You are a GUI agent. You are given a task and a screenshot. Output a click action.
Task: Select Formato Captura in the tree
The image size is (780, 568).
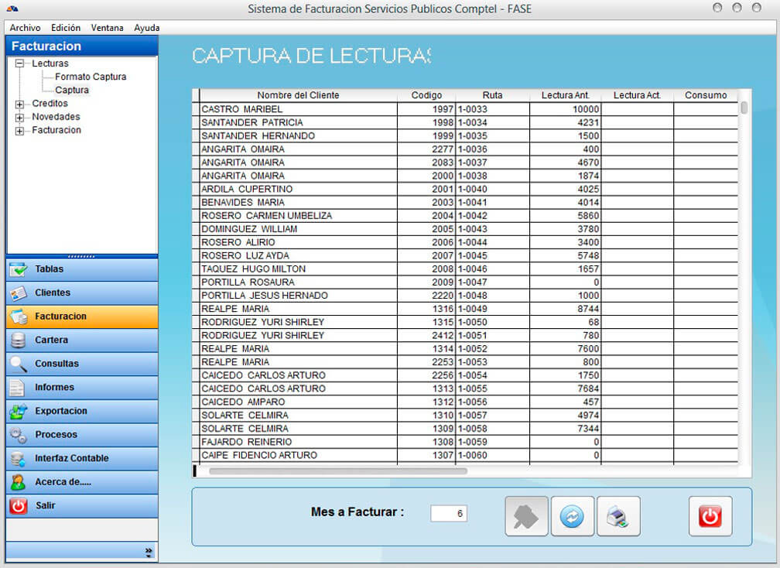(x=91, y=77)
